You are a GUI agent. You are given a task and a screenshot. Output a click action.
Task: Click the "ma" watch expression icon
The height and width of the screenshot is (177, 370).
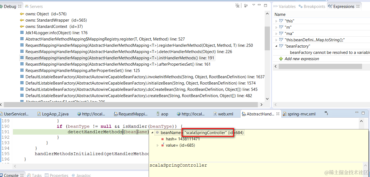pyautogui.click(x=281, y=33)
